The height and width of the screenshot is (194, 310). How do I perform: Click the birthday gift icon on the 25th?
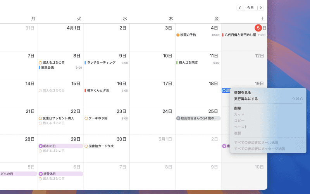coord(178,118)
